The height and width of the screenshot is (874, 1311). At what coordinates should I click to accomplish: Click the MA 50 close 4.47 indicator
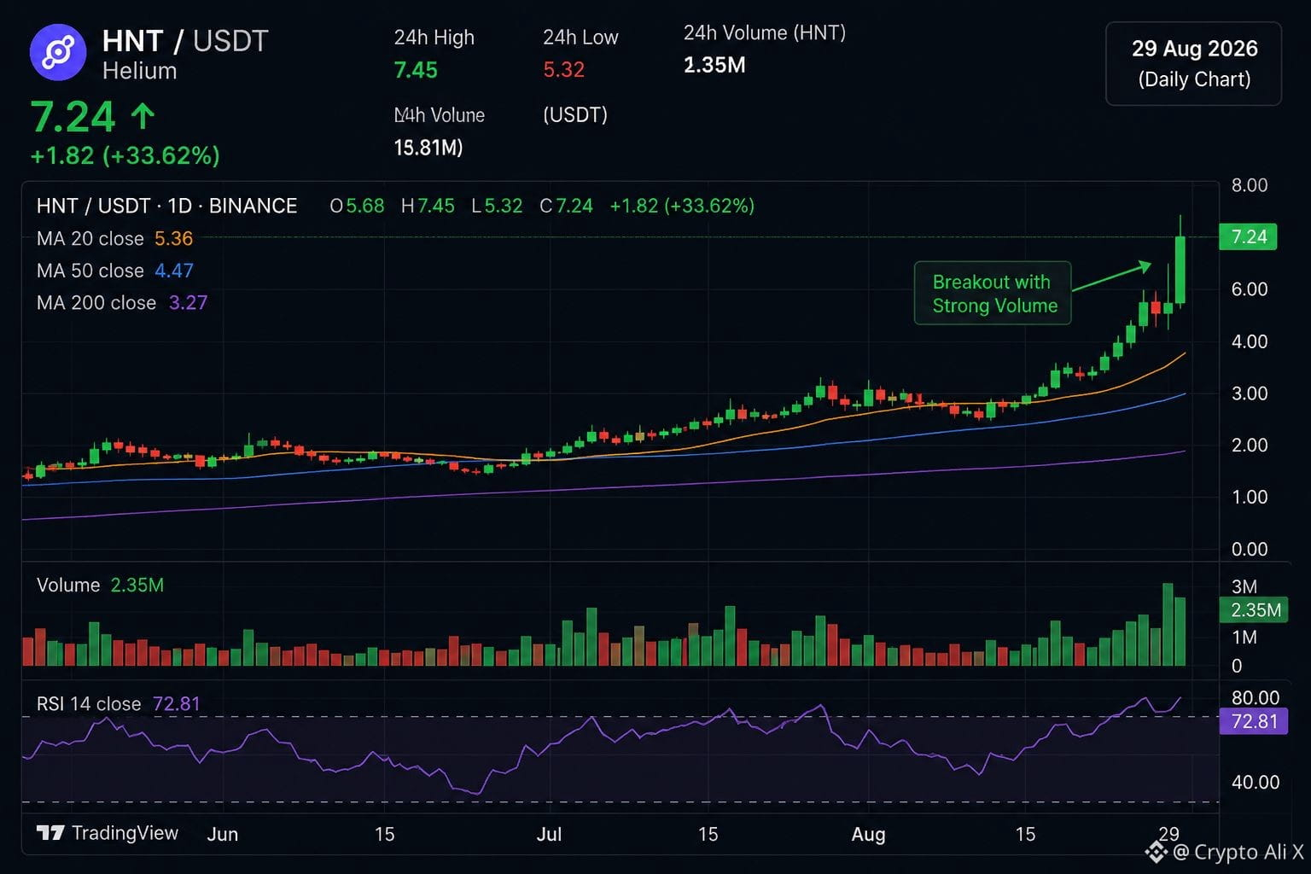[x=115, y=271]
